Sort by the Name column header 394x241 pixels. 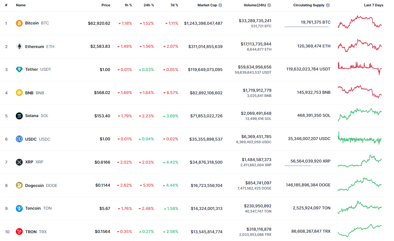pos(21,5)
